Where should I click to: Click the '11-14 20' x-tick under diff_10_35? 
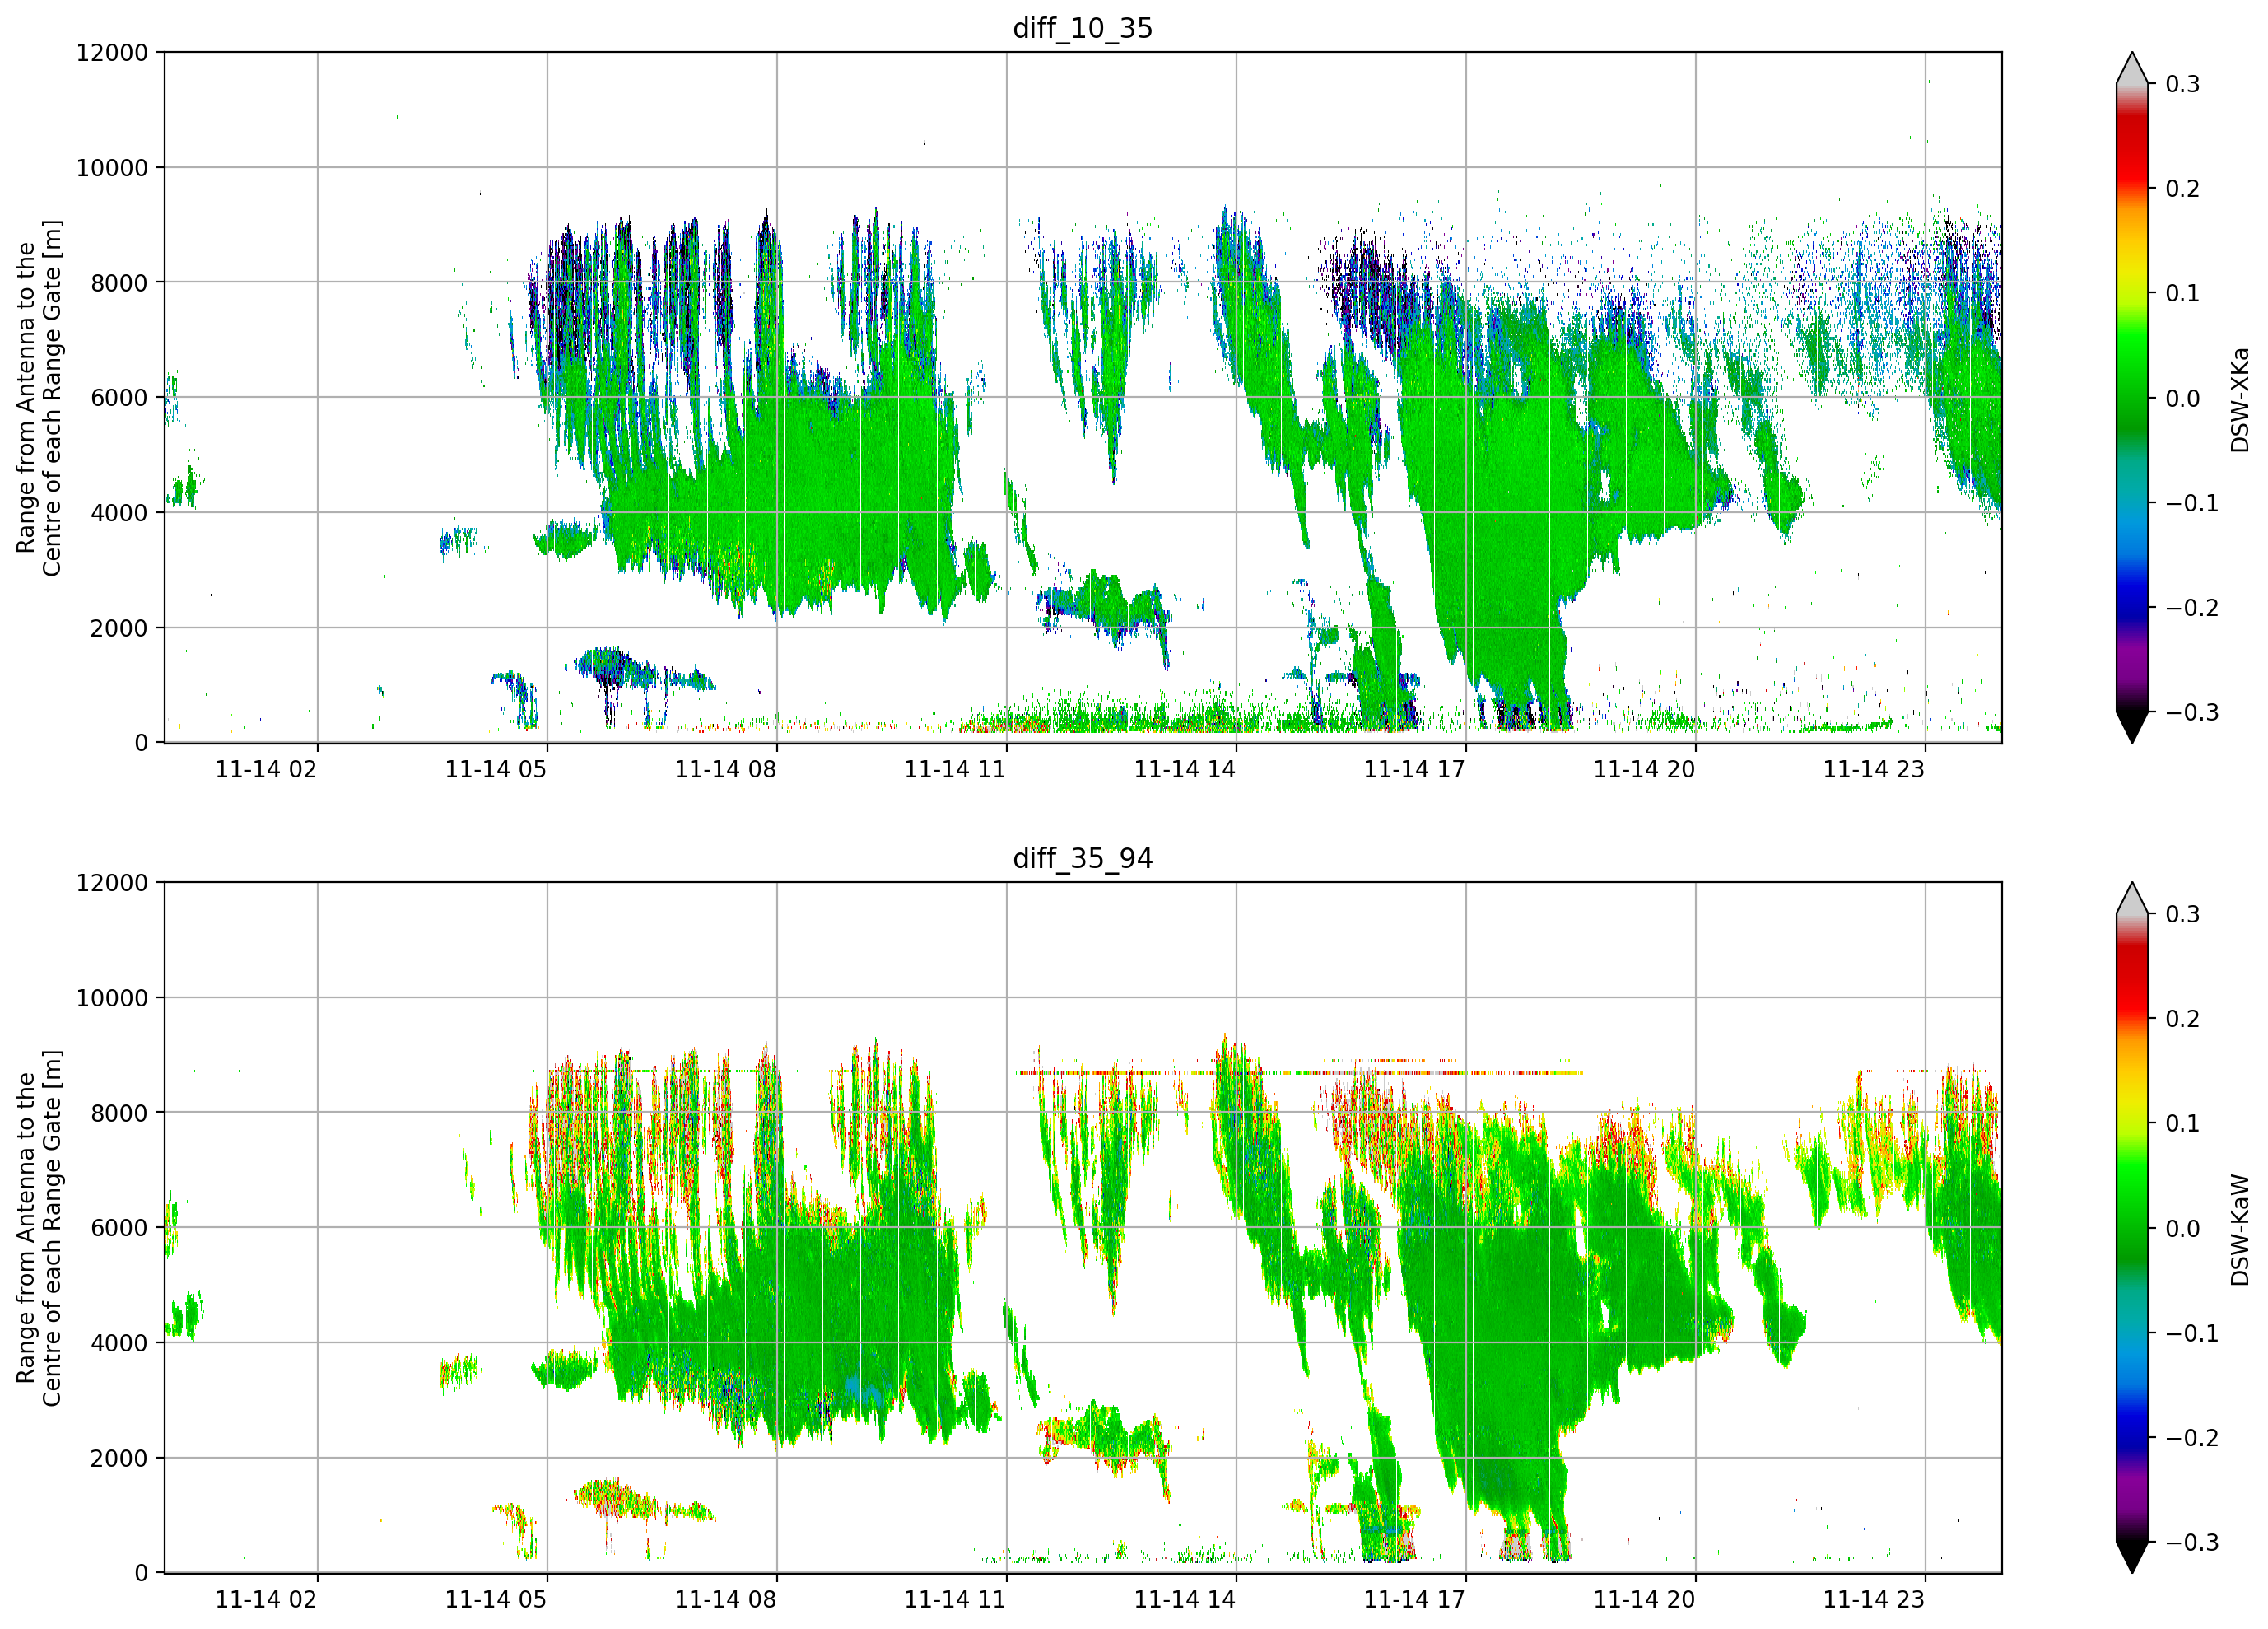[1645, 769]
